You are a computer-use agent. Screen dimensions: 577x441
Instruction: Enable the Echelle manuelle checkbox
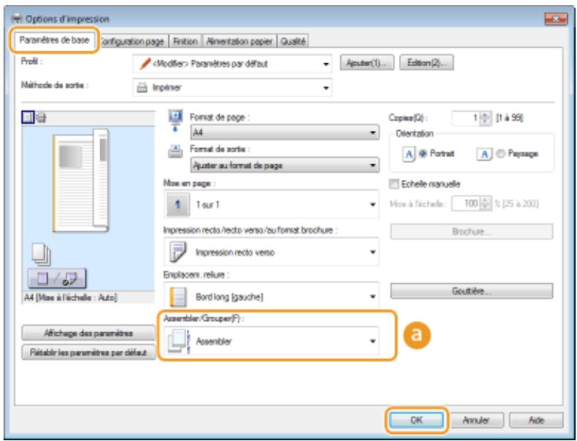394,184
